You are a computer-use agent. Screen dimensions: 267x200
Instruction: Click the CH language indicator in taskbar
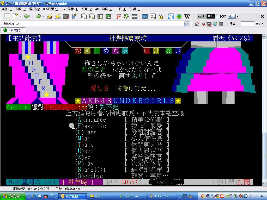click(x=184, y=196)
